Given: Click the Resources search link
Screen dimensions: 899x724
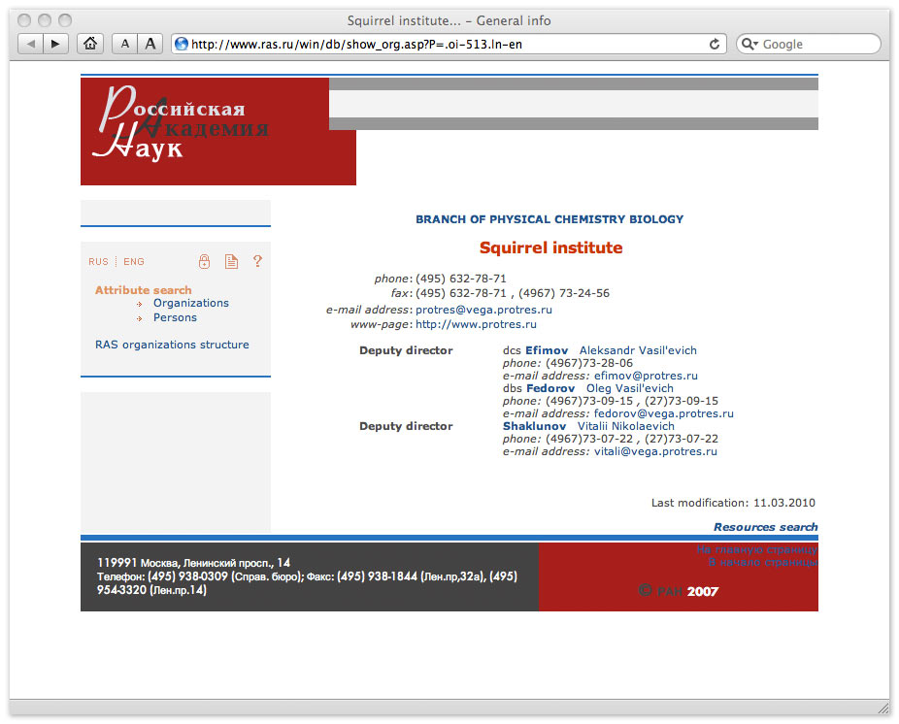Looking at the screenshot, I should [765, 527].
